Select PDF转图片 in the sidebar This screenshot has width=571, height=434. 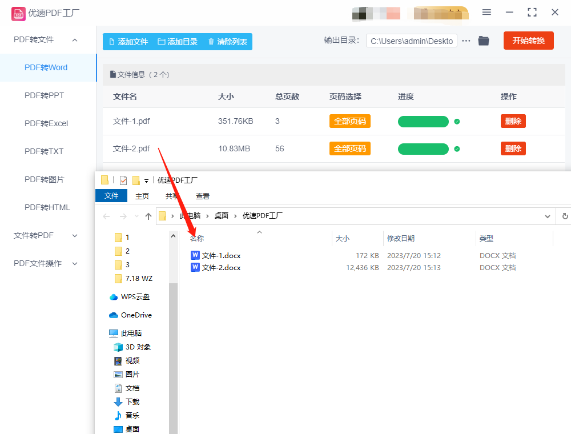click(x=44, y=179)
